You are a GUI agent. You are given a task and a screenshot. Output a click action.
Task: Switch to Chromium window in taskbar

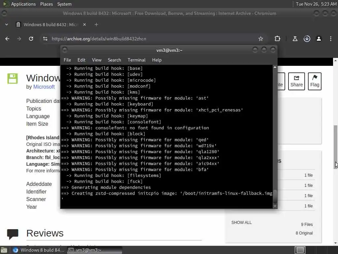coord(39,250)
